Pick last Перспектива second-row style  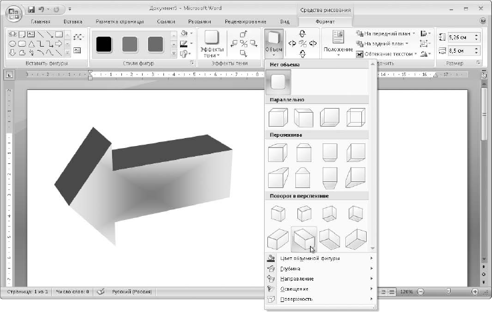point(356,177)
